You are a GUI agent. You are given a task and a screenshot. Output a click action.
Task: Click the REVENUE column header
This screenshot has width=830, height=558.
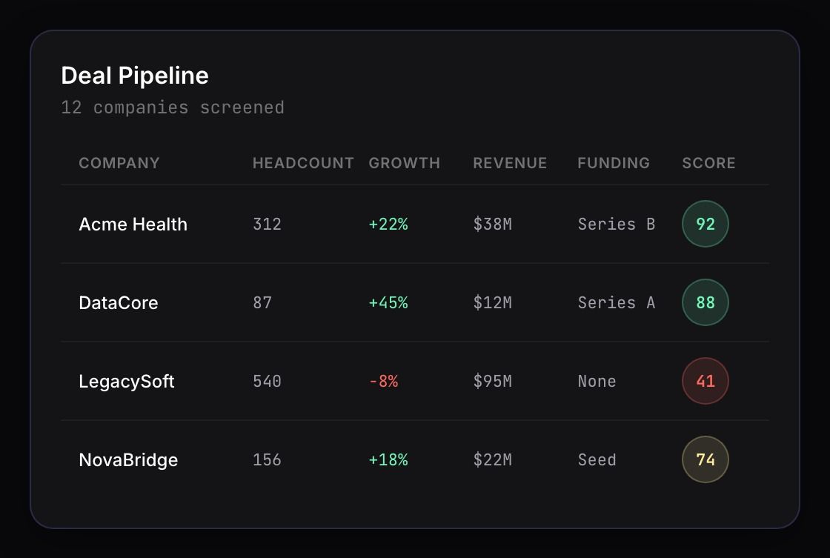point(510,163)
